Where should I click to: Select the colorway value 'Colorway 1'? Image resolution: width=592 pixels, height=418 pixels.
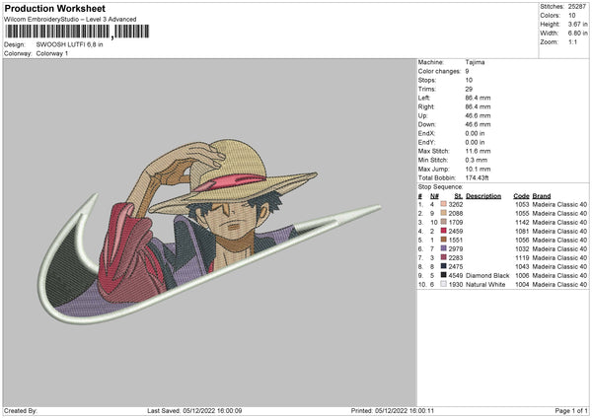pyautogui.click(x=52, y=53)
